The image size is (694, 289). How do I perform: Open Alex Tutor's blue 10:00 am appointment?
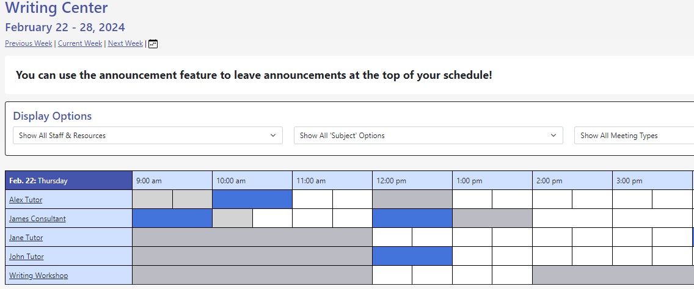tap(252, 199)
